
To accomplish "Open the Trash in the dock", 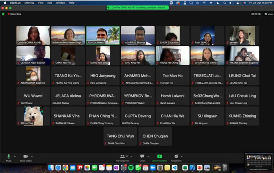I will tap(225, 168).
